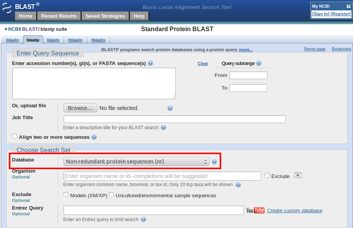This screenshot has height=228, width=353.
Task: Click the subrange From field
Action: point(248,75)
